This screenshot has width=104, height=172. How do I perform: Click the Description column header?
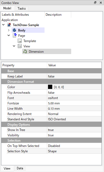tap(58, 15)
